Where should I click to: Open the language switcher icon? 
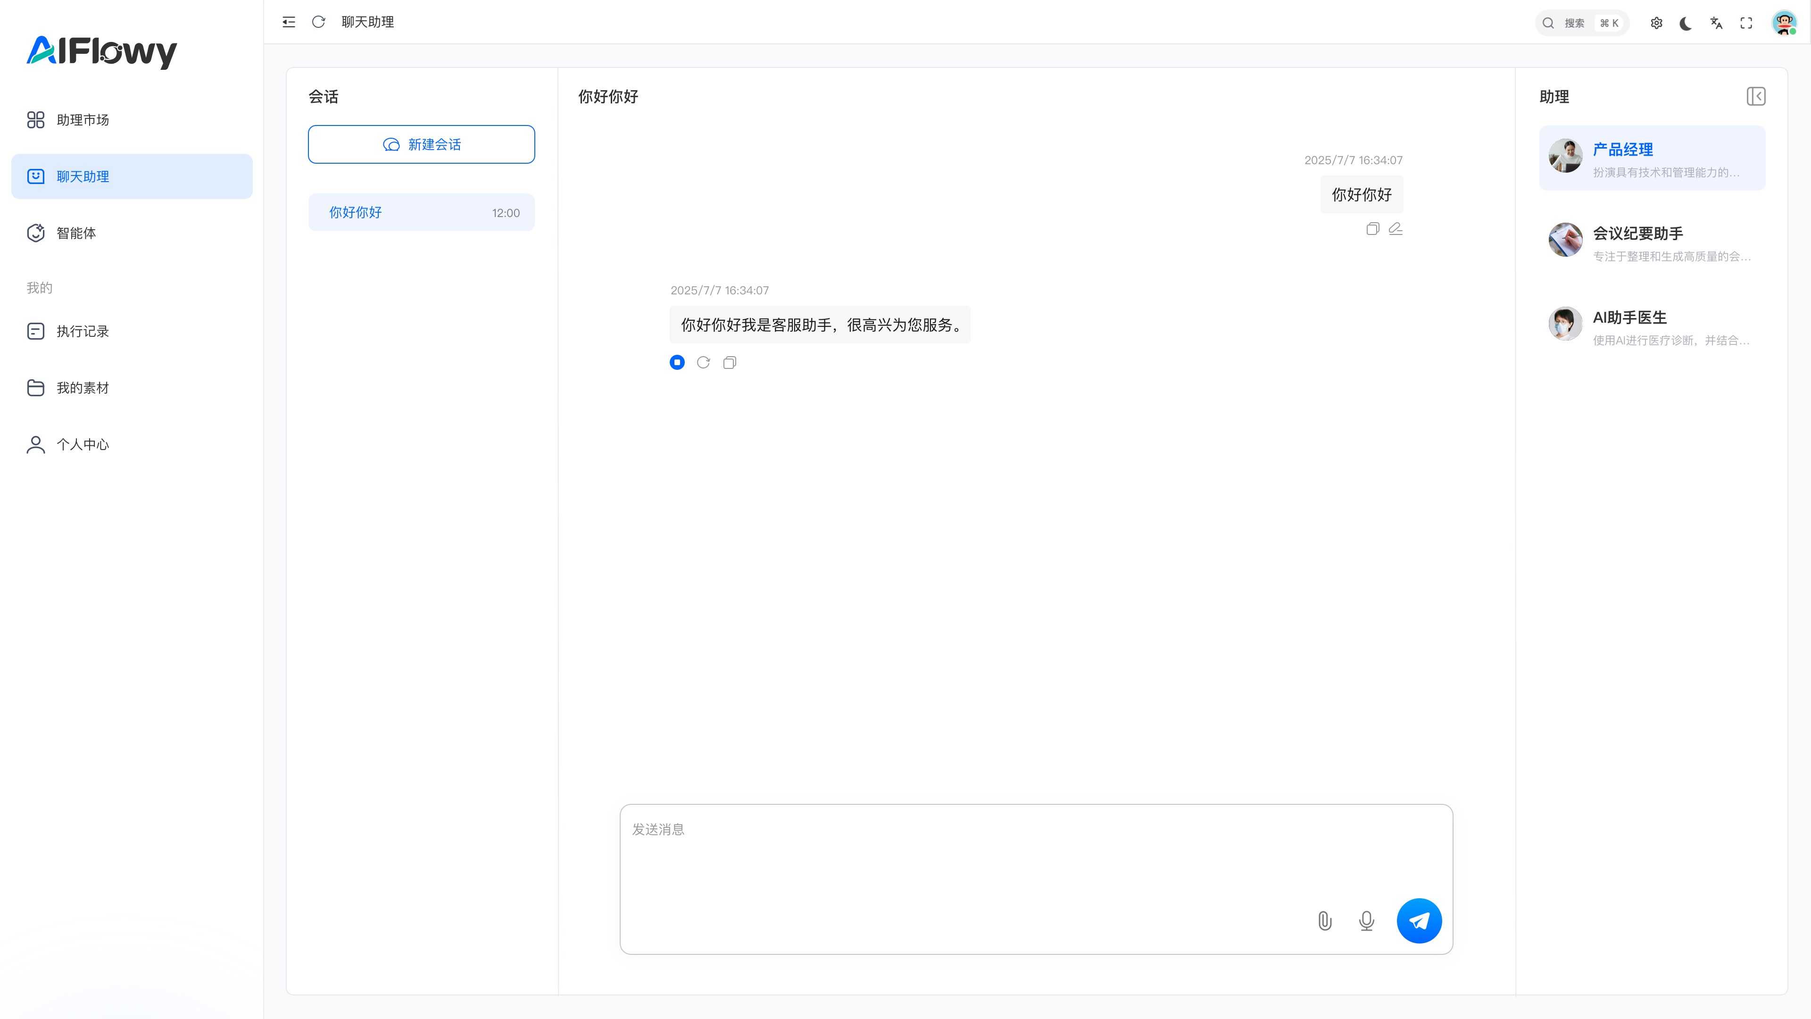pos(1716,23)
